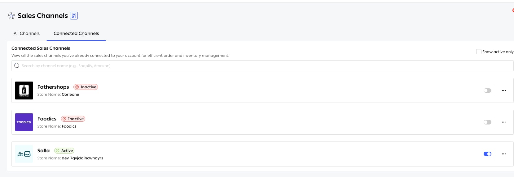Click the Sales Channels page title
Screen dimensions: 514x177
click(x=43, y=16)
